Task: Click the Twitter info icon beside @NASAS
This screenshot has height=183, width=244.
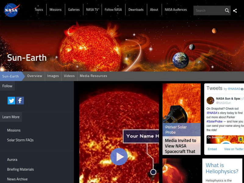Action: point(242,89)
